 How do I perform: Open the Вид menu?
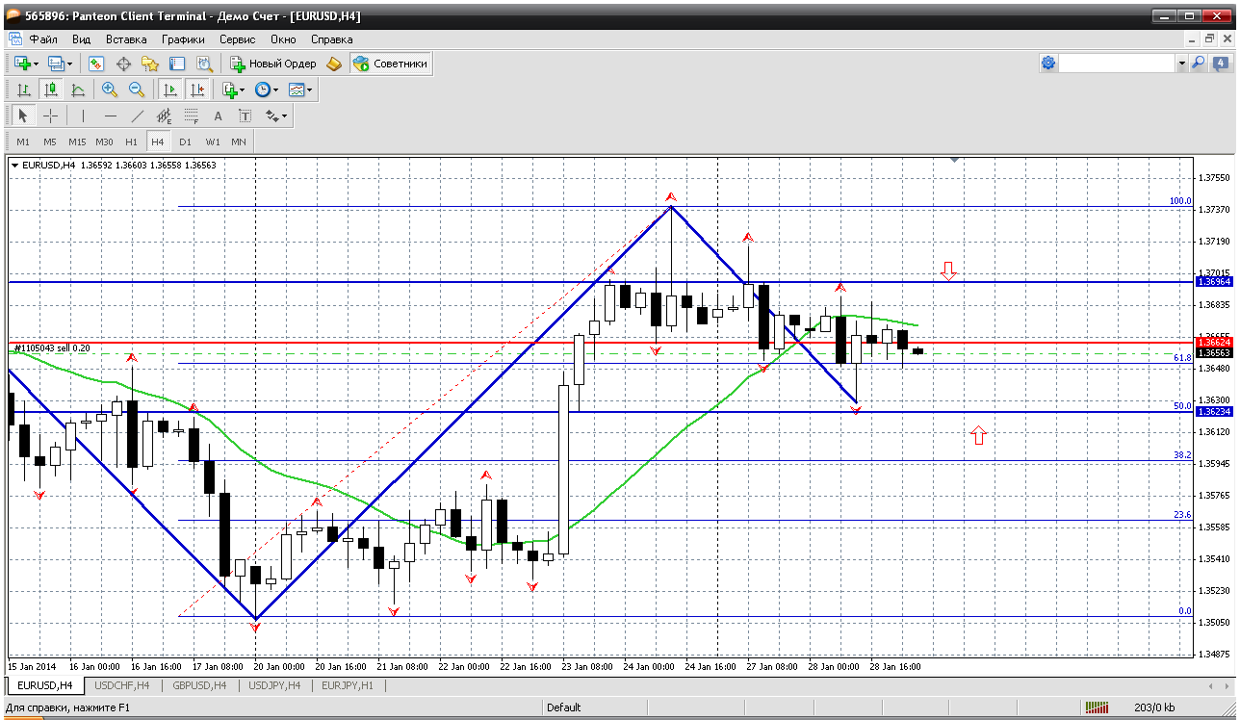(x=81, y=39)
